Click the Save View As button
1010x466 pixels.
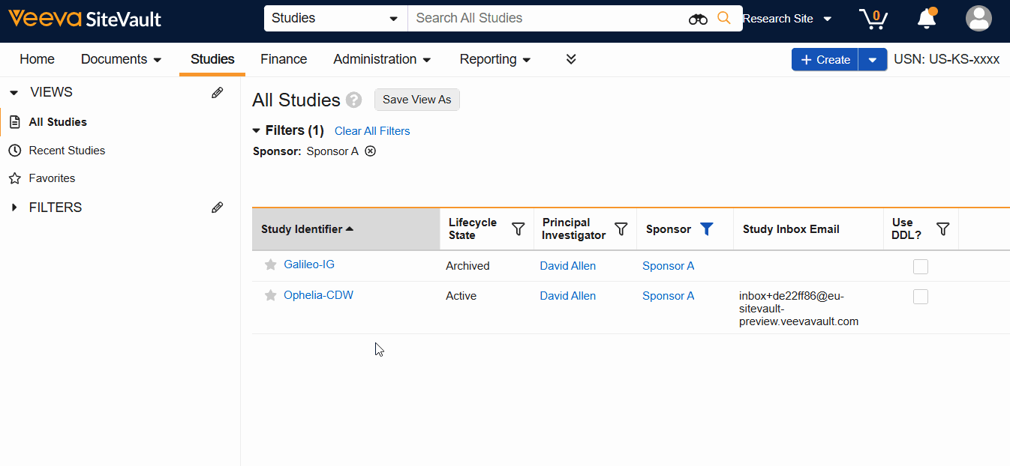click(x=416, y=100)
